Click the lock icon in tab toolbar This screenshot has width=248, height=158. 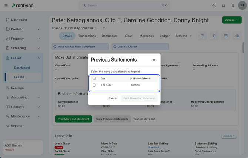pos(214,36)
